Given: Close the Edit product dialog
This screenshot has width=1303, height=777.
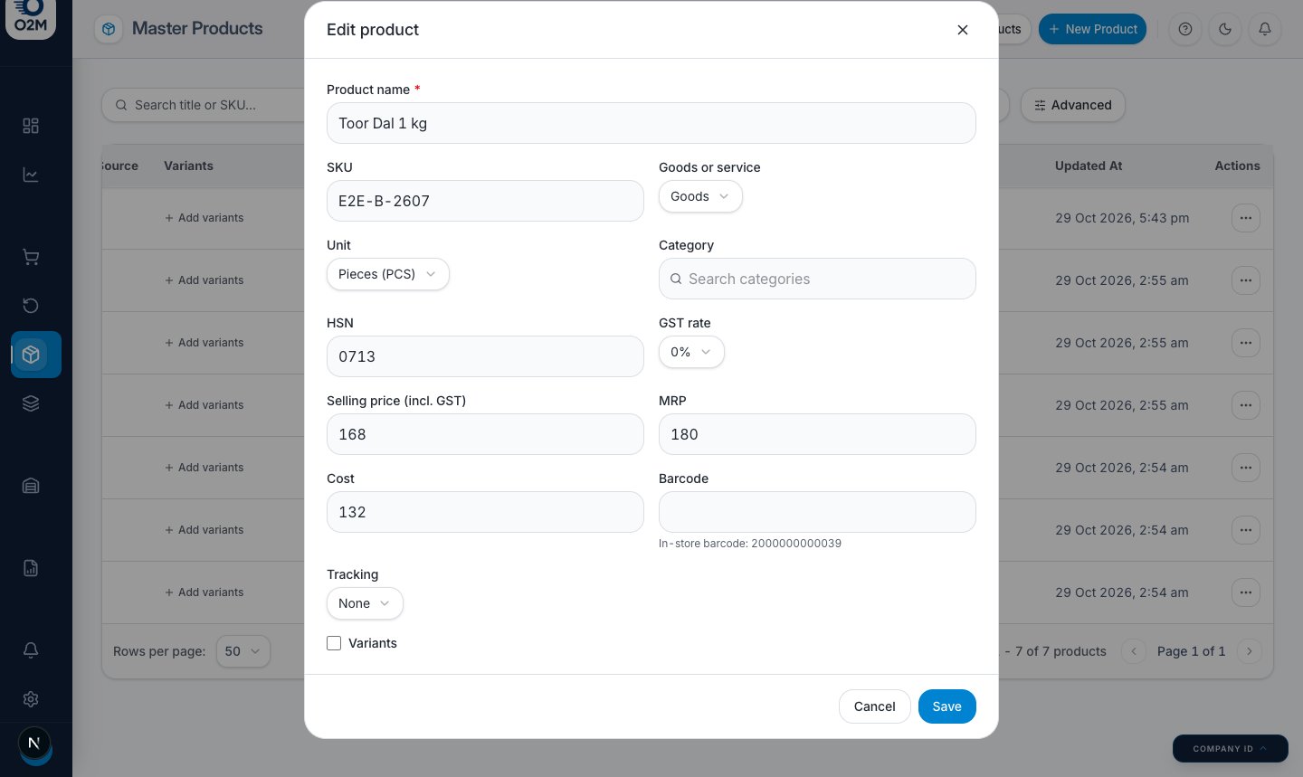Looking at the screenshot, I should [963, 30].
